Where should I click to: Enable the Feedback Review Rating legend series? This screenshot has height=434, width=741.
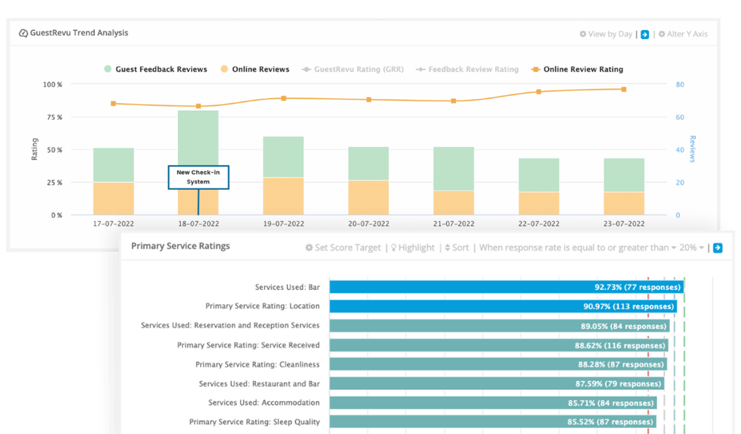tap(467, 69)
